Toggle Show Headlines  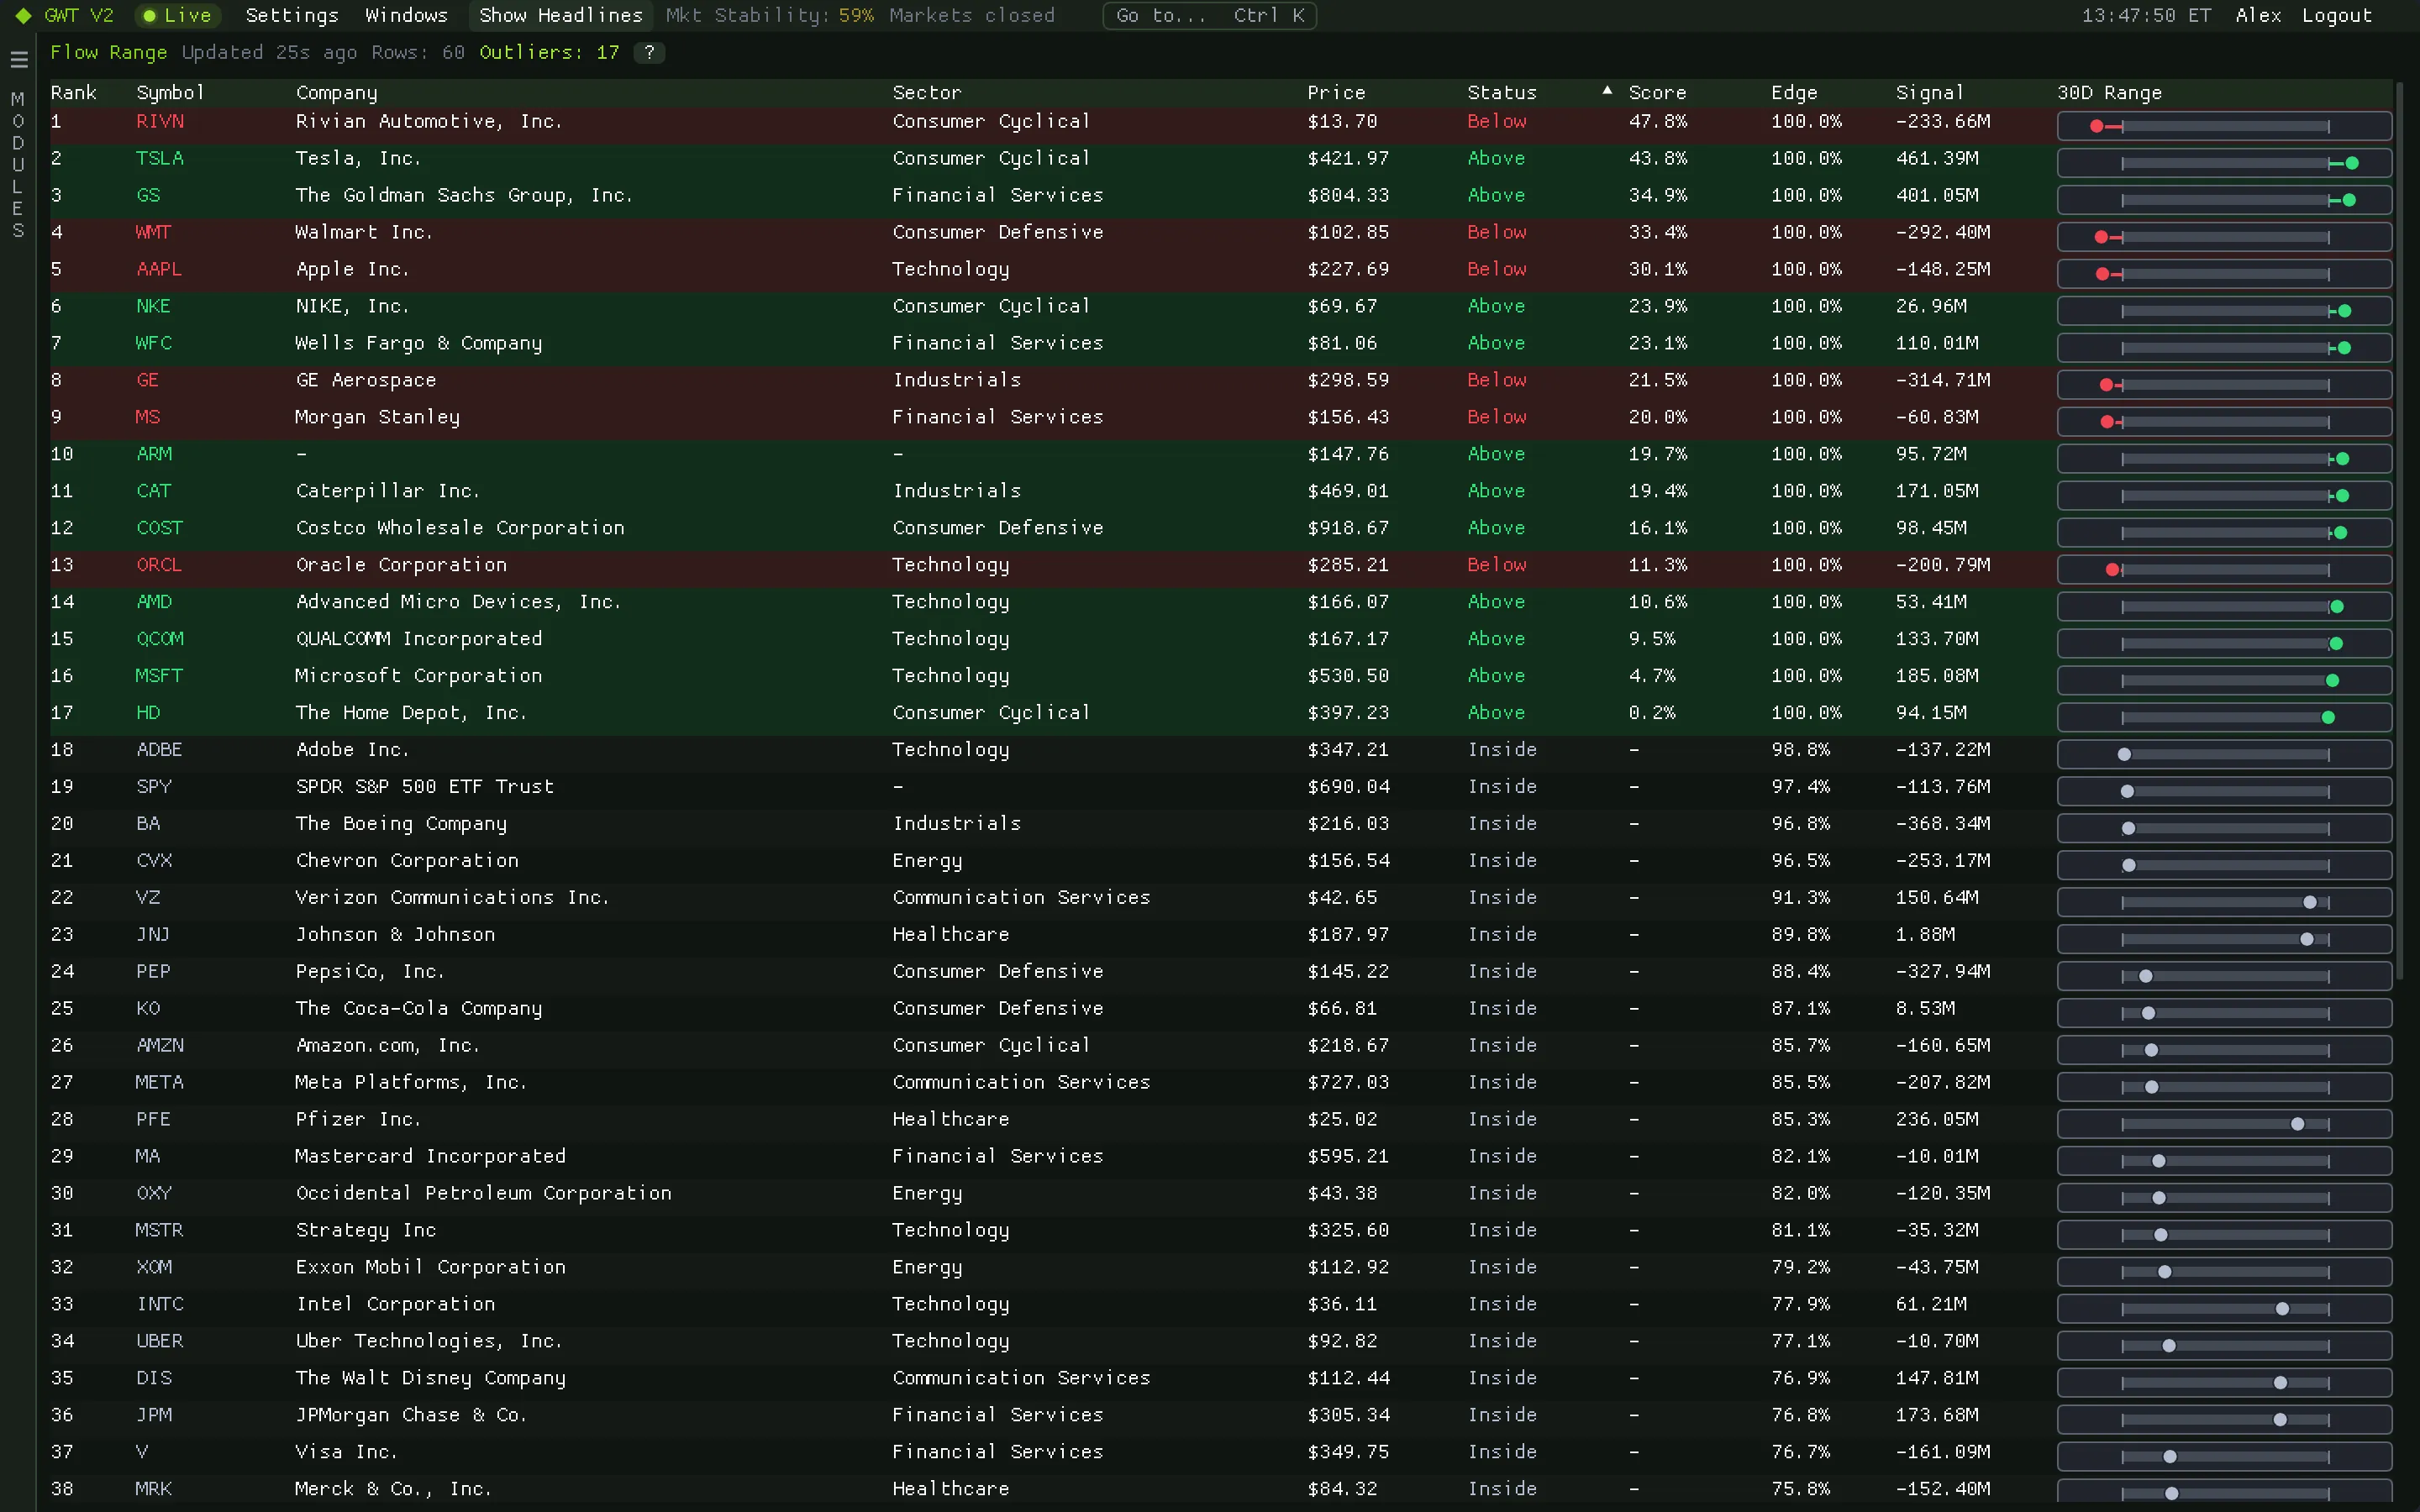[x=560, y=16]
